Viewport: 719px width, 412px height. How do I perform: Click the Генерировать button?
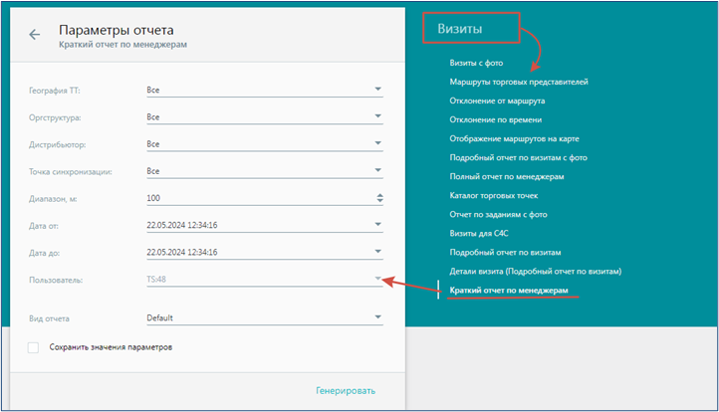coord(346,391)
